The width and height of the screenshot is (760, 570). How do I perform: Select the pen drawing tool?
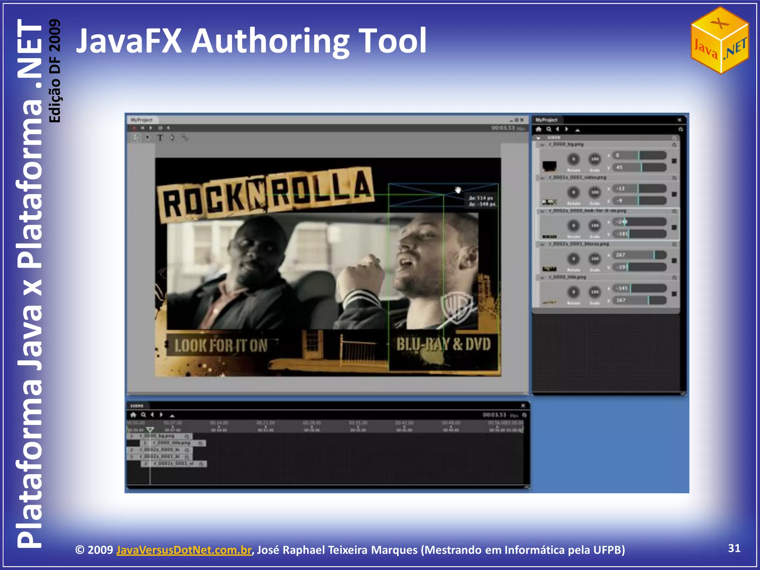point(172,138)
